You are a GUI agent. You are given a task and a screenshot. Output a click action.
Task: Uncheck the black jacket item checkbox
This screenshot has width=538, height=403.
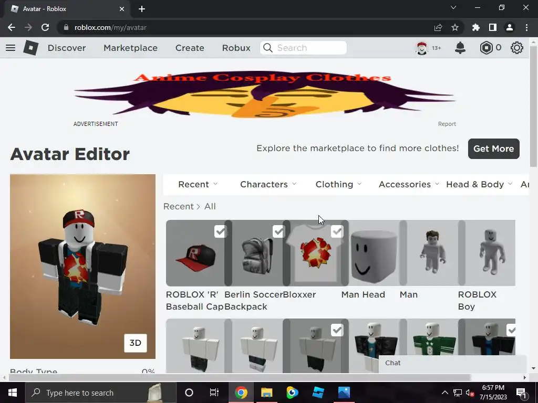point(511,331)
